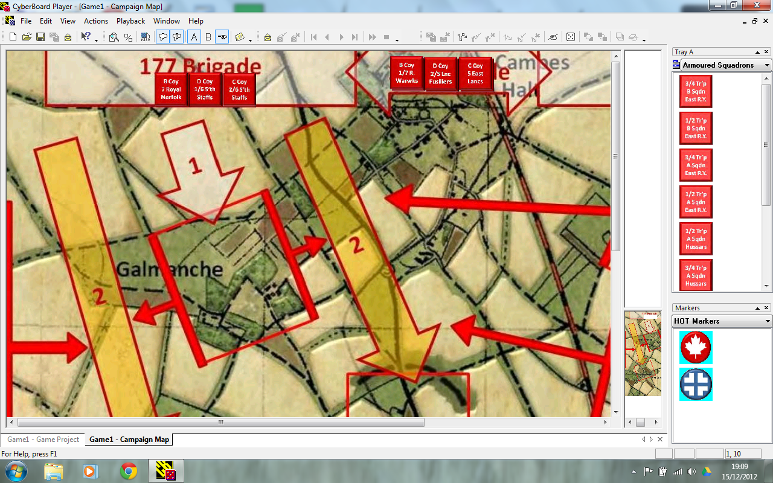Click the magnifier zoom icon in toolbar
This screenshot has height=483, width=773.
114,37
